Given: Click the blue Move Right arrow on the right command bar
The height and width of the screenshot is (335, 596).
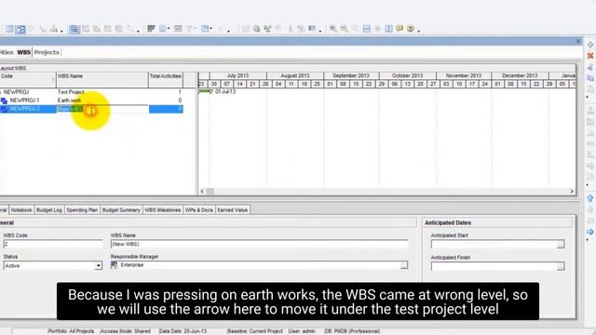Looking at the screenshot, I should tap(590, 232).
